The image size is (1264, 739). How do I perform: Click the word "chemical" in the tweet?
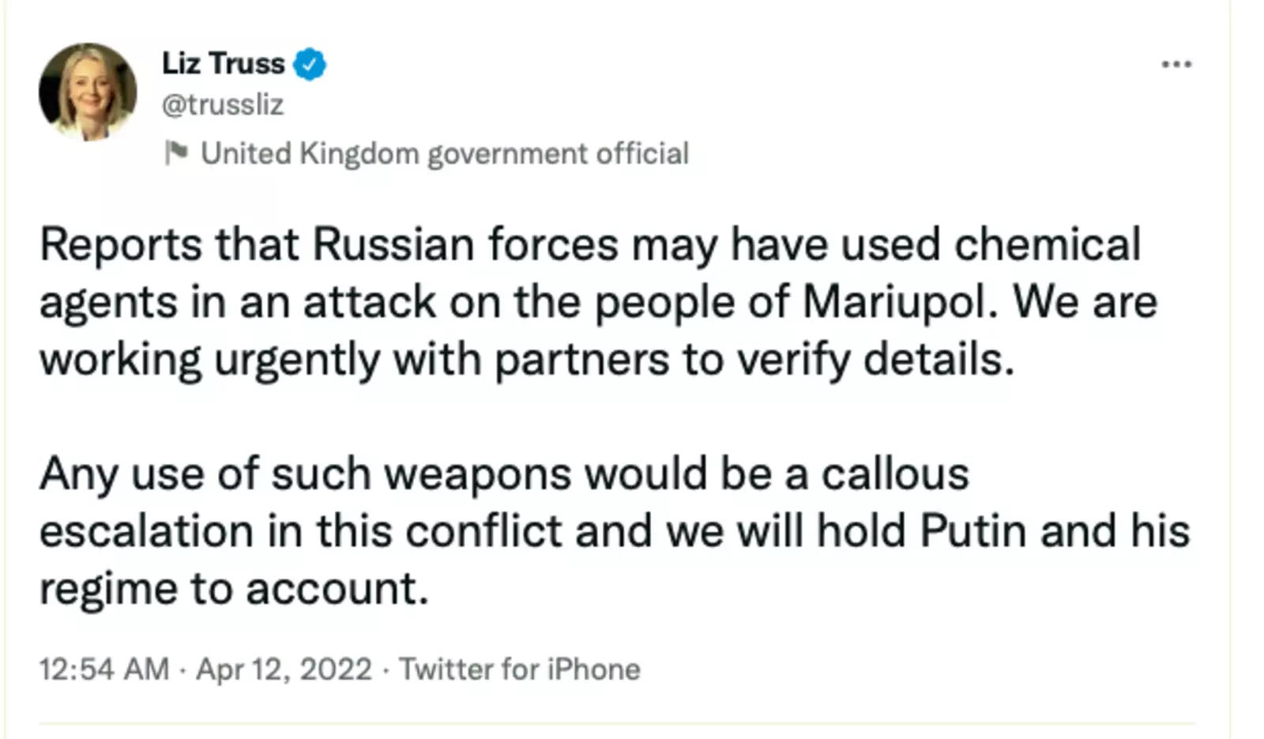click(1048, 244)
